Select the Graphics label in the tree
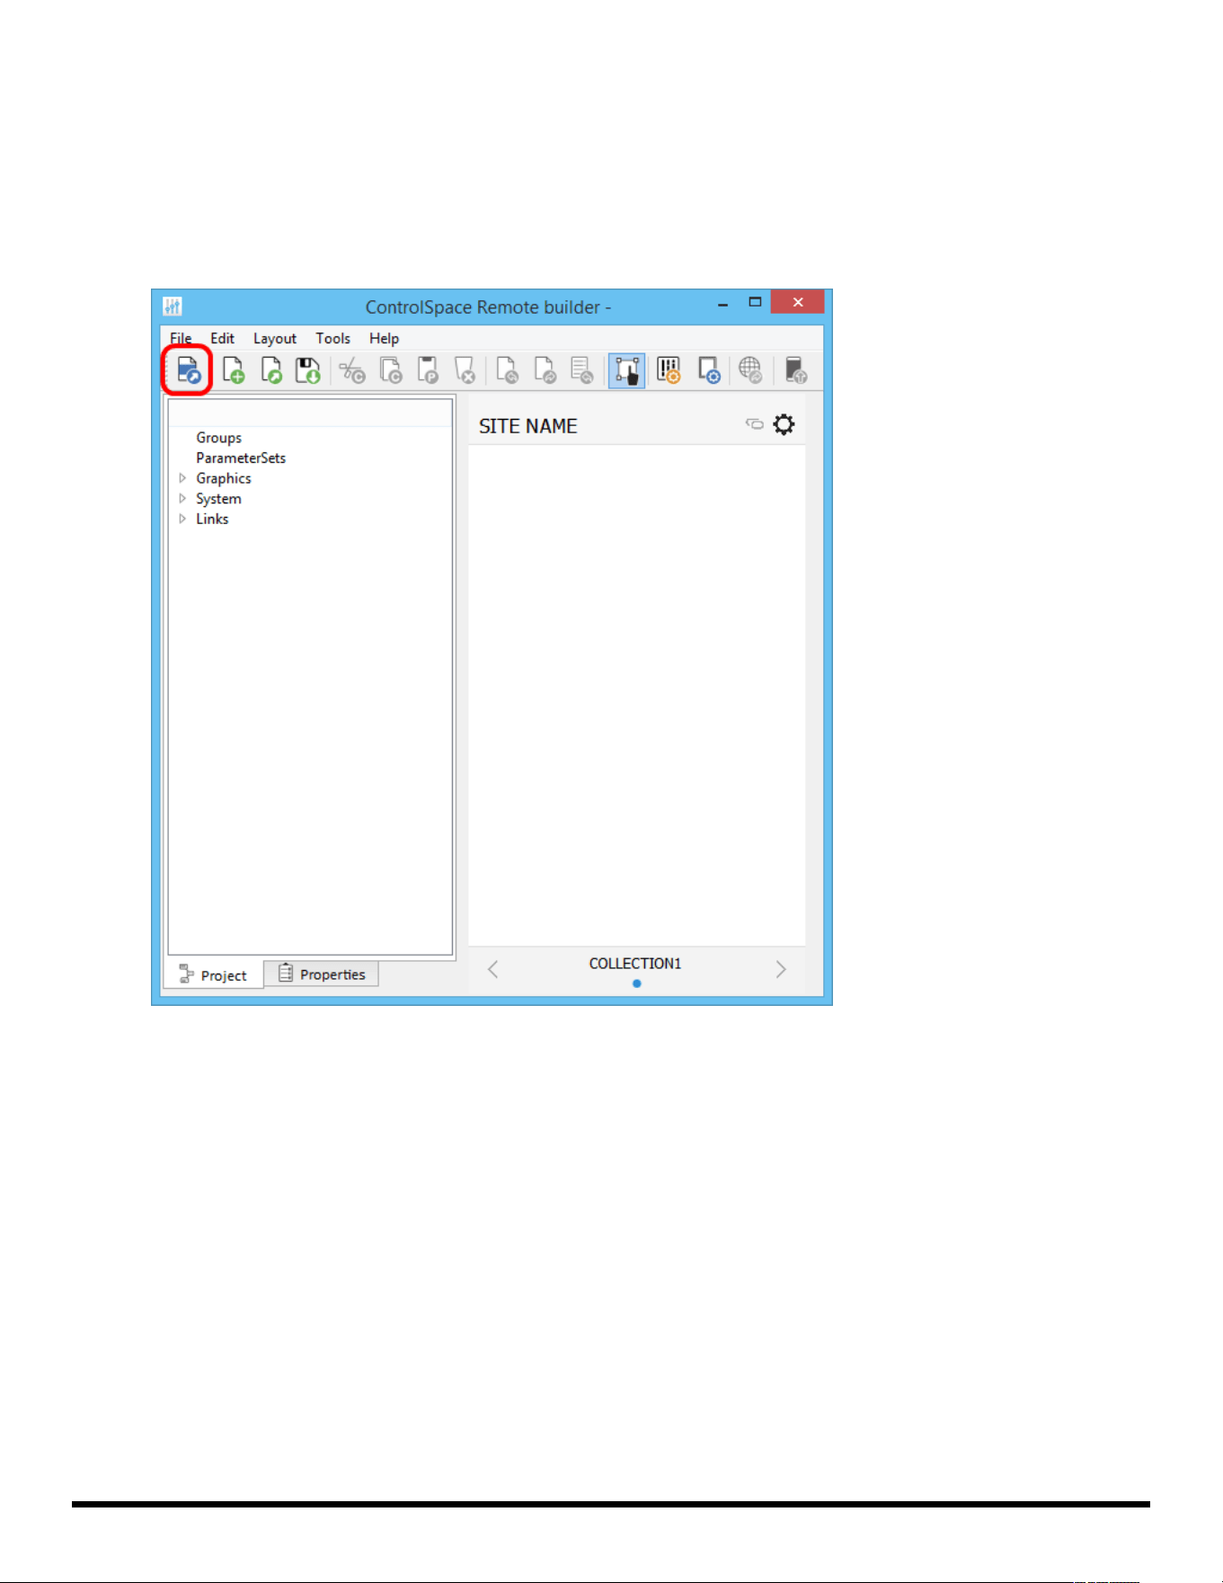The image size is (1223, 1583). pyautogui.click(x=224, y=478)
